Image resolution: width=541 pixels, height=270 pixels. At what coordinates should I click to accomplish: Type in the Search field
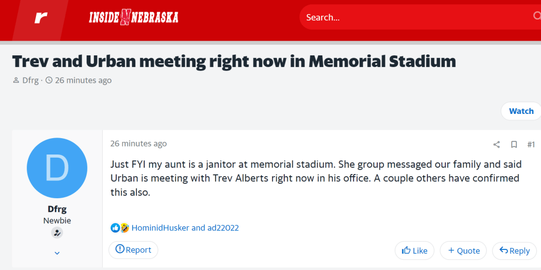coord(412,17)
